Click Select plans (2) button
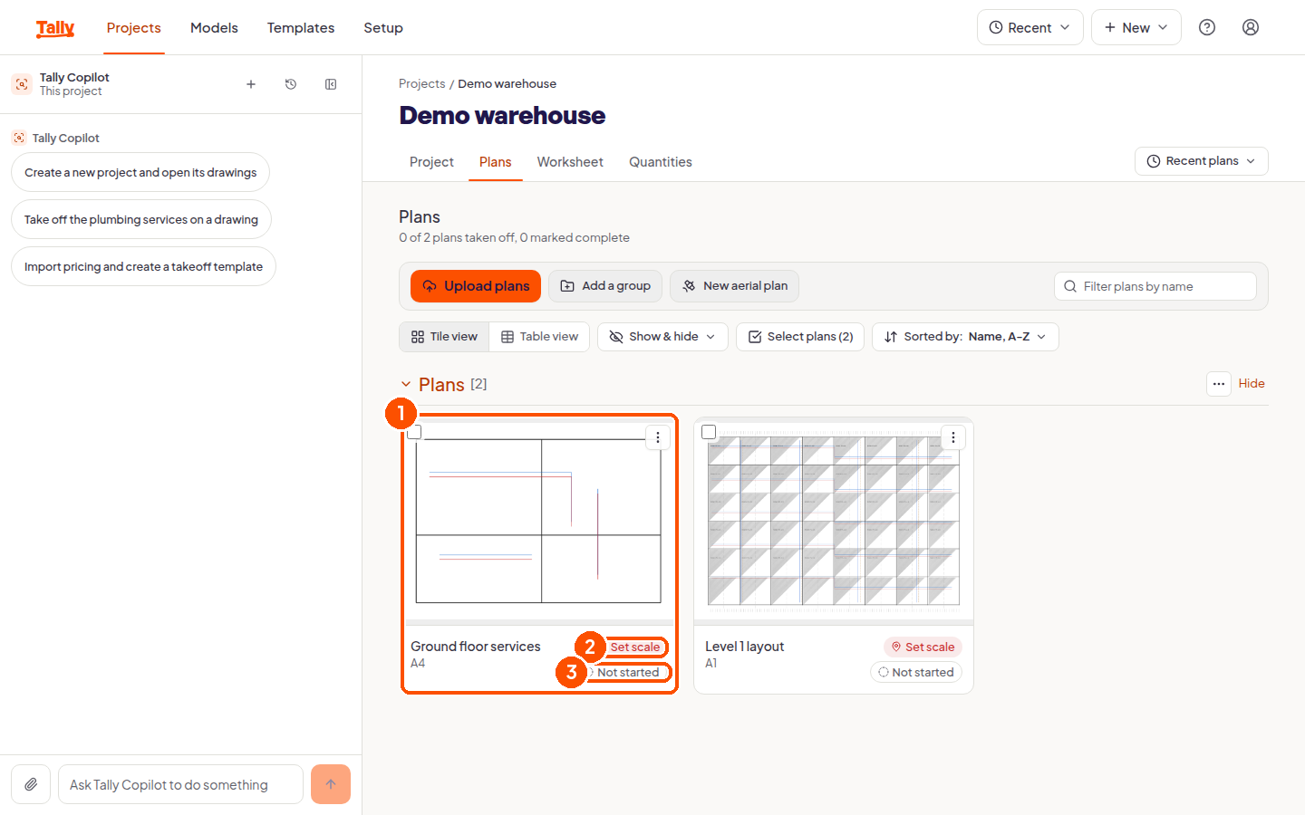Viewport: 1305px width, 815px height. 800,337
